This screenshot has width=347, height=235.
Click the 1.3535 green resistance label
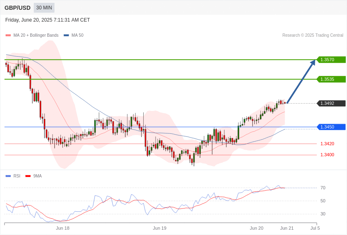click(331, 79)
